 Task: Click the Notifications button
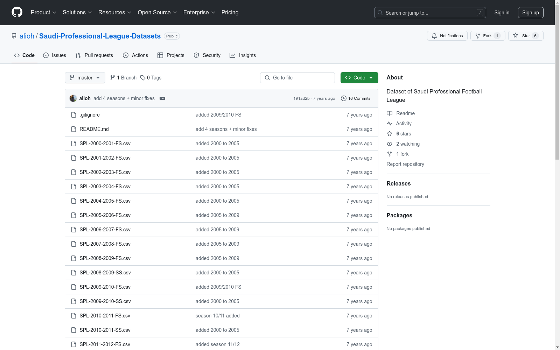(447, 36)
